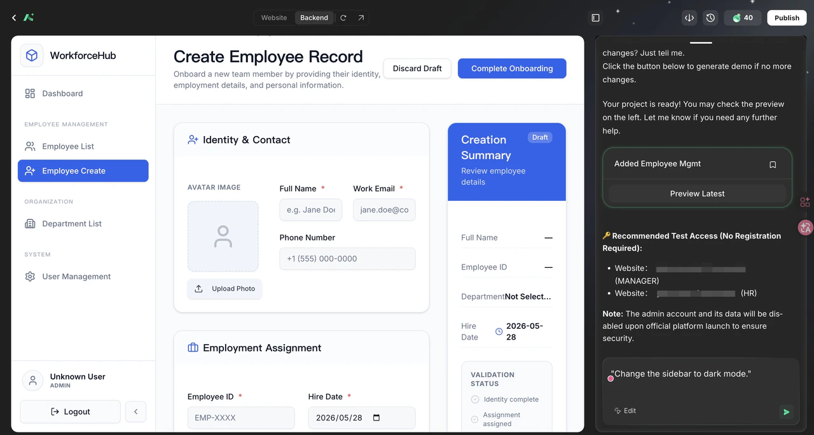This screenshot has height=435, width=814.
Task: Click the Discard Draft button
Action: (x=417, y=68)
